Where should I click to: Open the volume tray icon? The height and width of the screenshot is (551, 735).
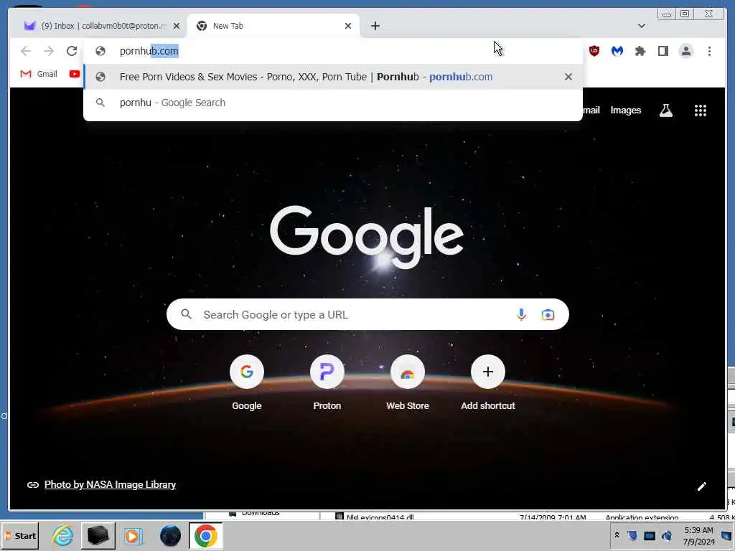click(667, 535)
